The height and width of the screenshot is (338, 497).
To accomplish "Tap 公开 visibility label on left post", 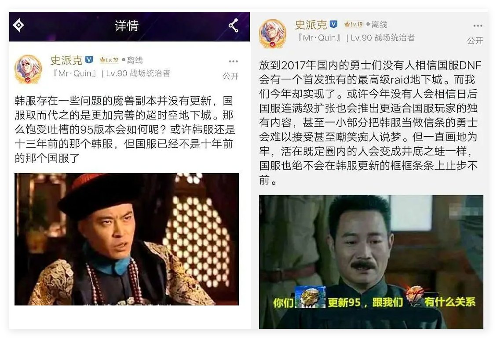I will (x=230, y=76).
